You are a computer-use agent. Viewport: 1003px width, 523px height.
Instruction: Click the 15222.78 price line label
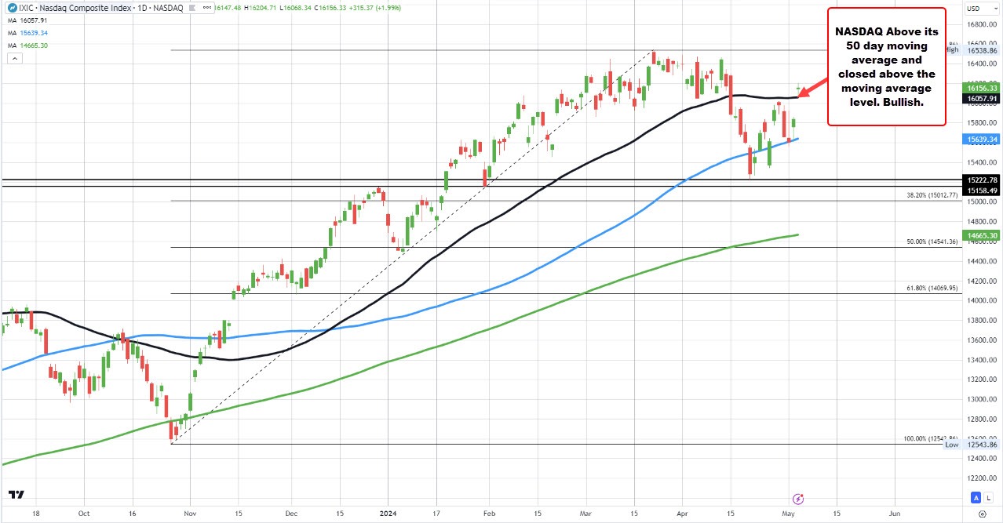tap(982, 180)
